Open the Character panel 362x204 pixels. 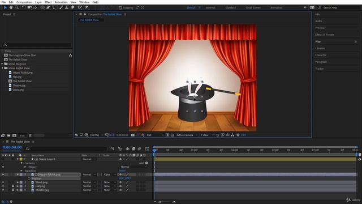coord(321,55)
